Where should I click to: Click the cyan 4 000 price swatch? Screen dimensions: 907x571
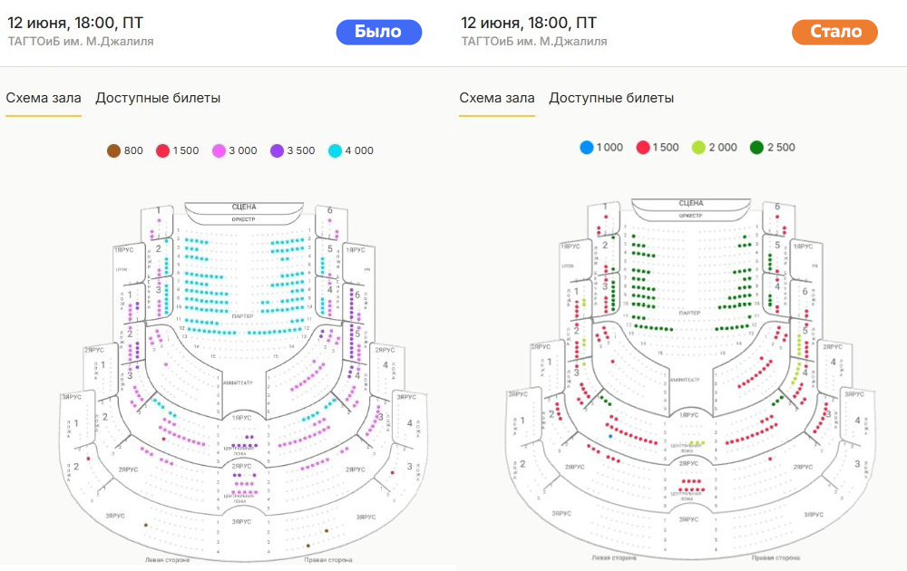coord(335,150)
